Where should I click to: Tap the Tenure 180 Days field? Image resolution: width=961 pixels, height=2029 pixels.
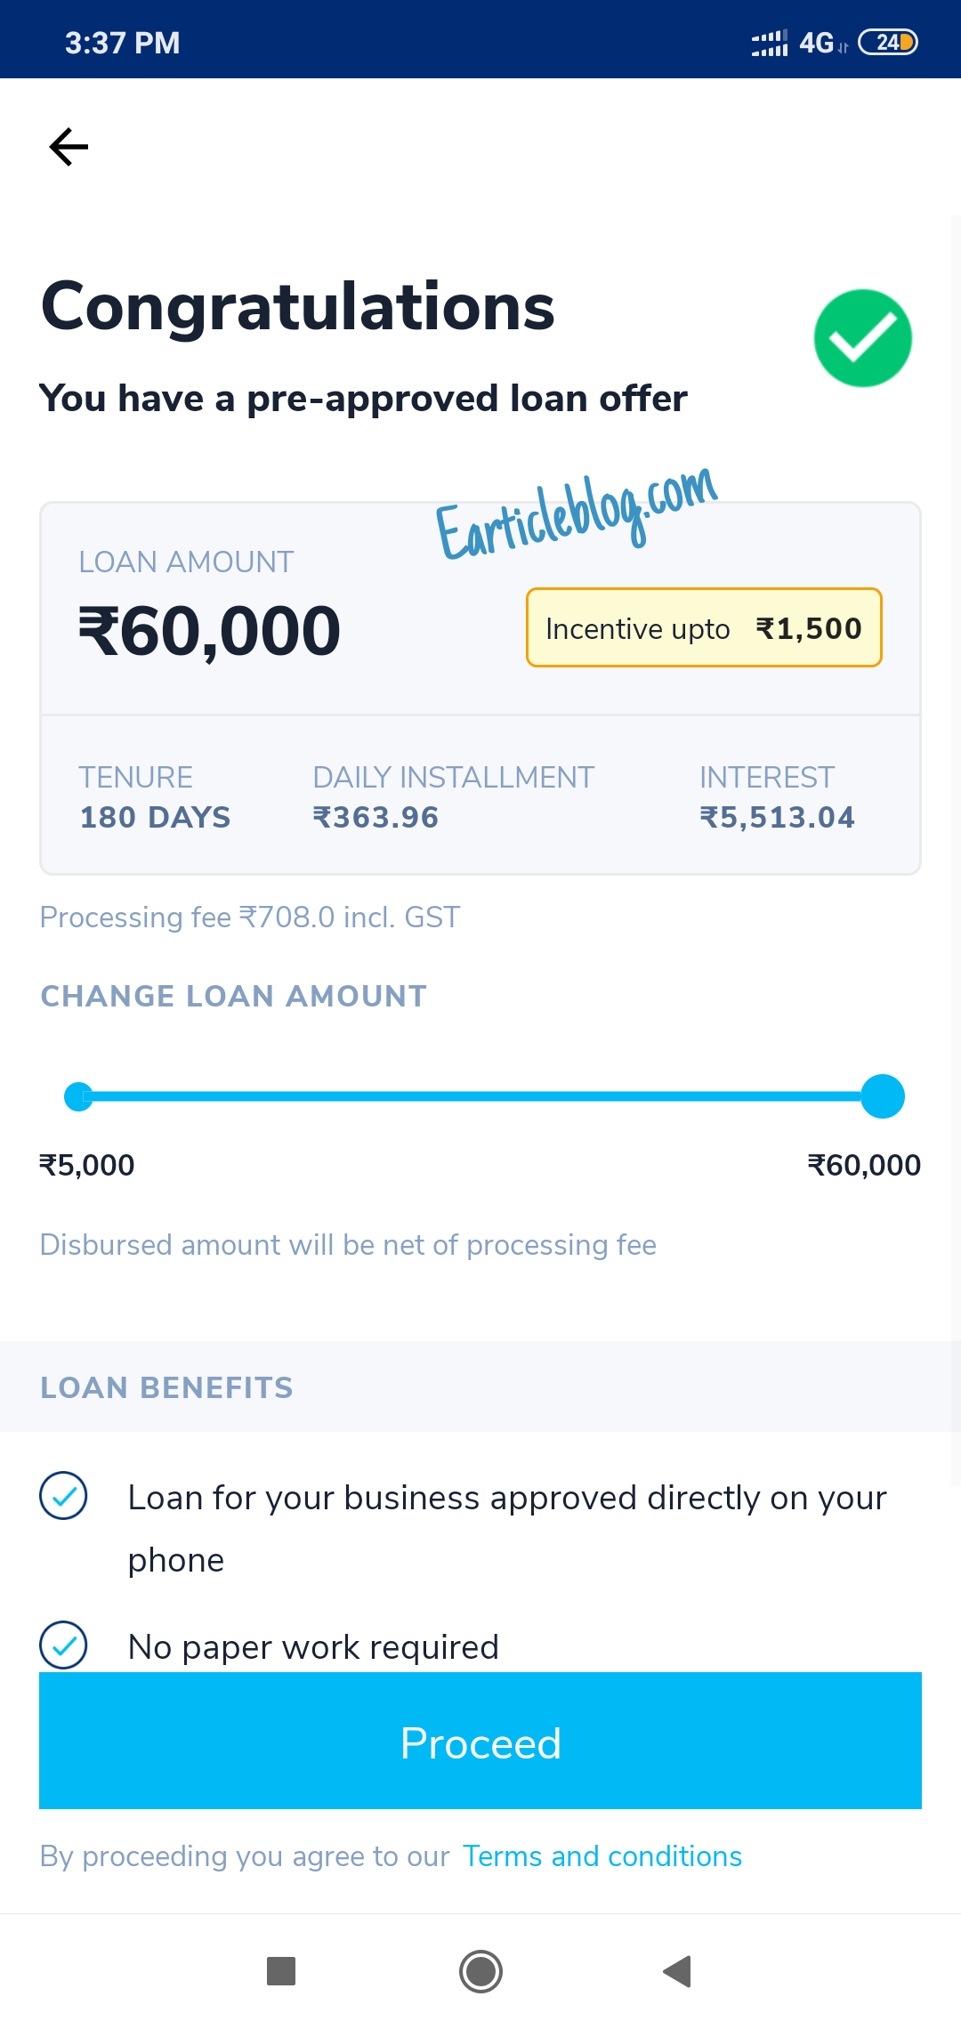tap(155, 817)
